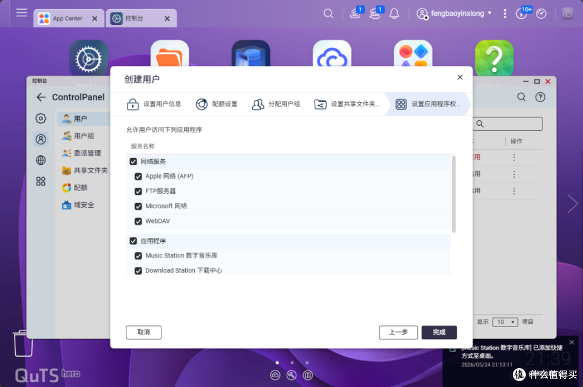Click the application list vertical scrollbar
The height and width of the screenshot is (387, 583).
coord(453,194)
